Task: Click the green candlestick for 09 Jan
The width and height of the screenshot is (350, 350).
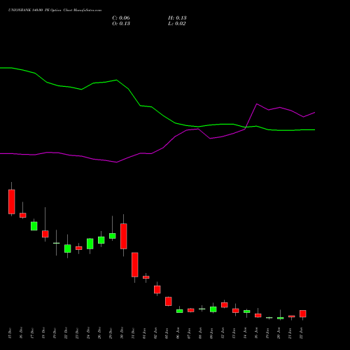Action: 213,309
